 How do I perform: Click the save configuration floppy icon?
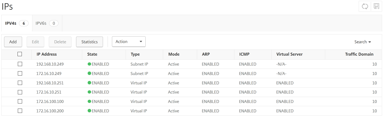(x=376, y=7)
